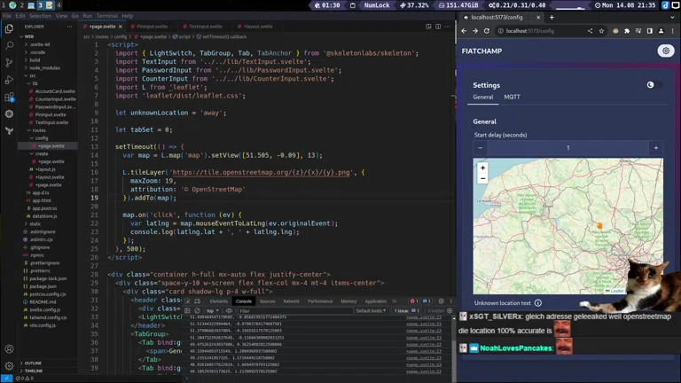The height and width of the screenshot is (383, 681).
Task: Open the Search view in activity bar
Action: (x=9, y=45)
